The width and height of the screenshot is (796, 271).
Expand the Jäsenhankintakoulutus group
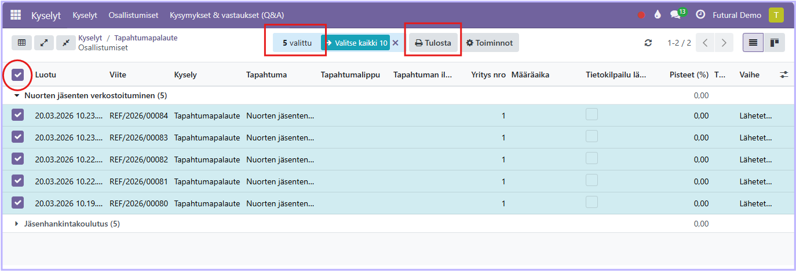pos(17,224)
